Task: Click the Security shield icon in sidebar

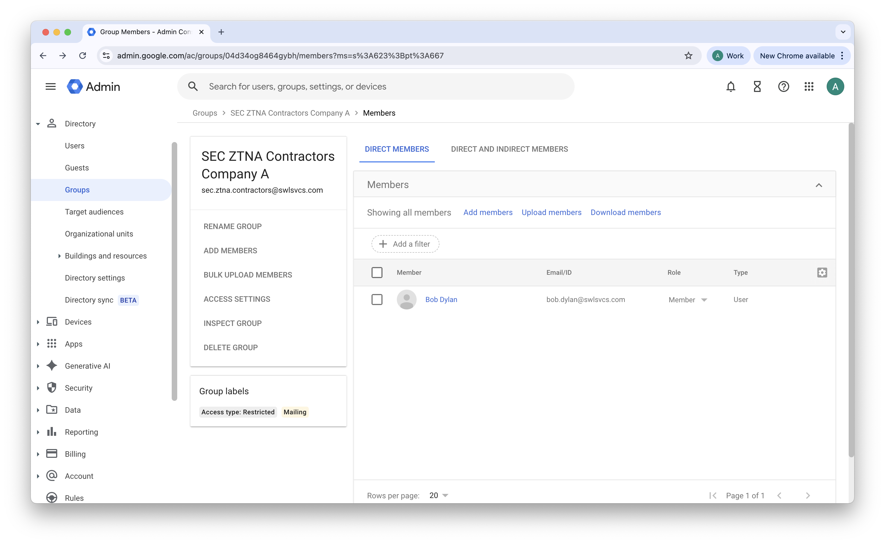Action: tap(52, 388)
